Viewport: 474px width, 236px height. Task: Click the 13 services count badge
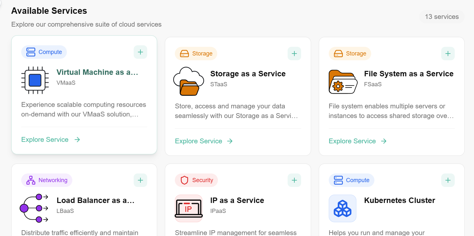442,17
